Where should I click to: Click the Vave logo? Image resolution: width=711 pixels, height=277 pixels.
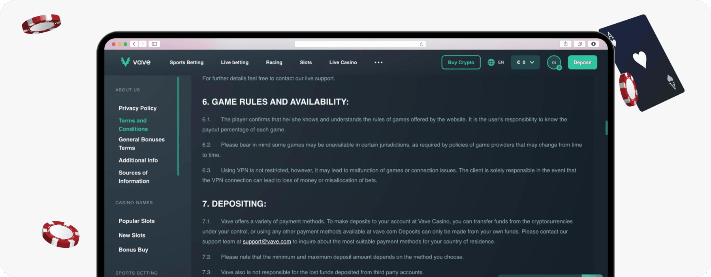point(135,62)
